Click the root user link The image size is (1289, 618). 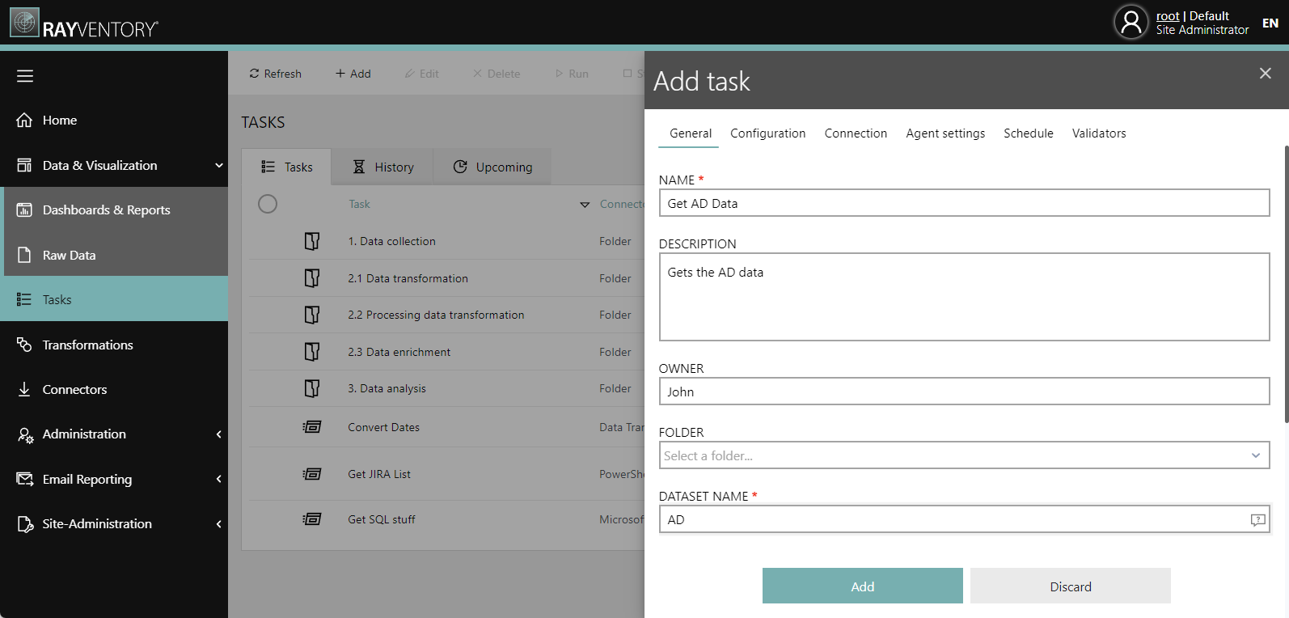[1167, 16]
